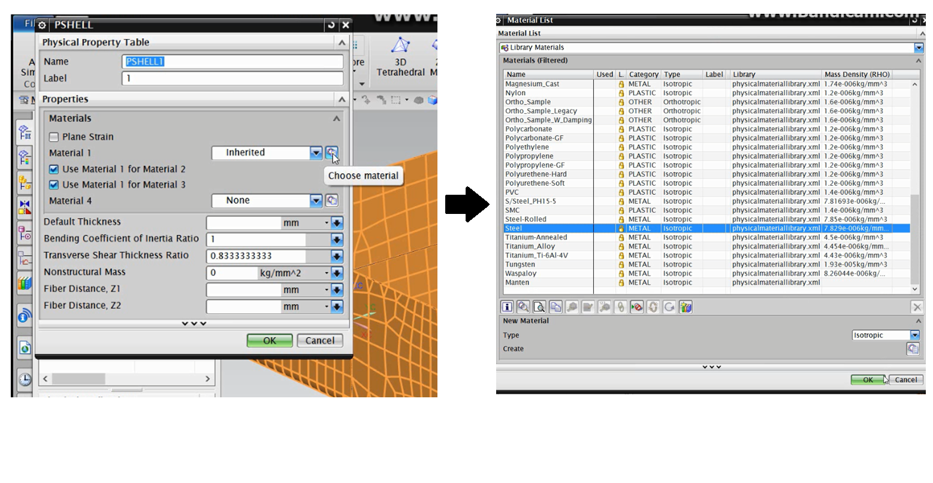Open the Library Materials list dropdown

[919, 47]
